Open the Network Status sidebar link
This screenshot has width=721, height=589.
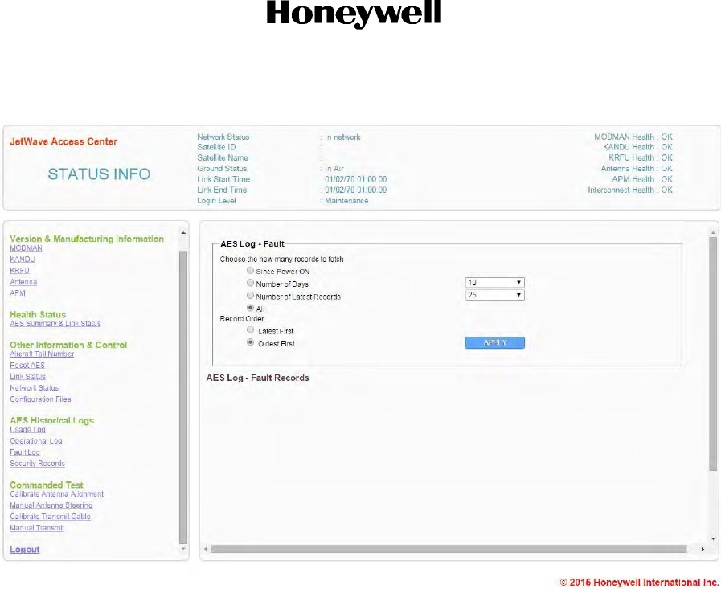(x=34, y=387)
